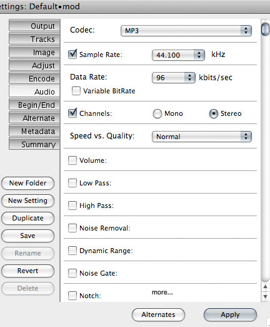The image size is (270, 327).
Task: Click the vertical scrollbar thumb
Action: click(x=265, y=29)
